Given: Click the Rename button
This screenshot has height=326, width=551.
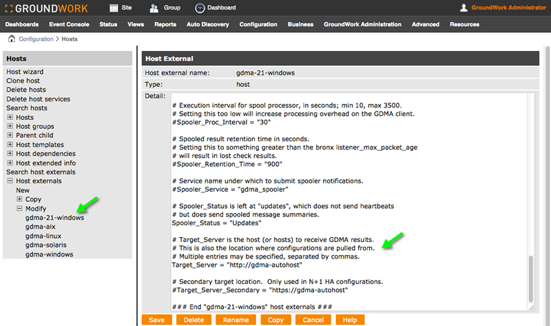Looking at the screenshot, I should pyautogui.click(x=236, y=320).
